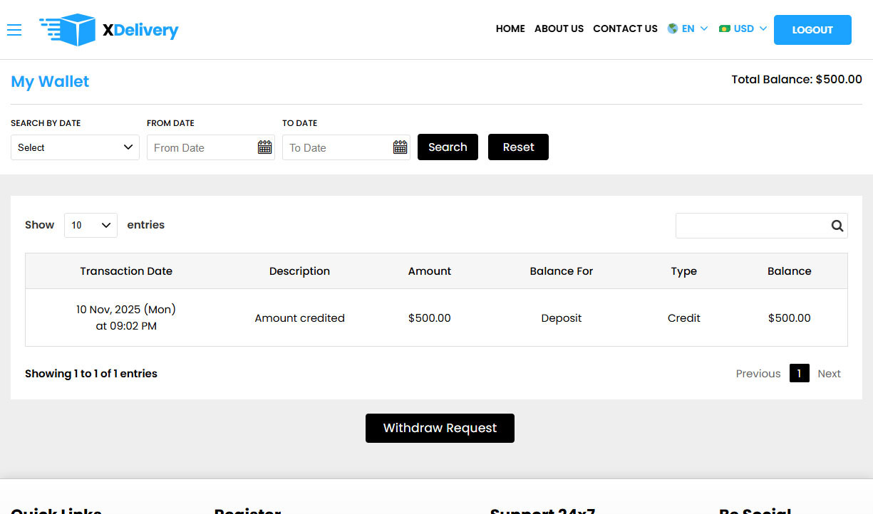Click the USD currency banknote icon
The width and height of the screenshot is (873, 514).
click(725, 28)
